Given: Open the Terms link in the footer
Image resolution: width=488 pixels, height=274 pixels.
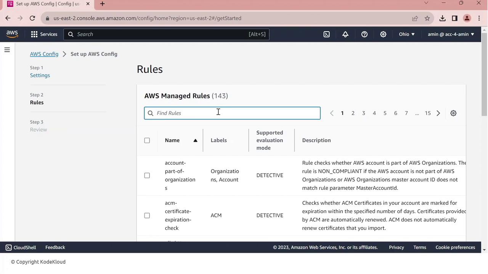Looking at the screenshot, I should click(420, 247).
